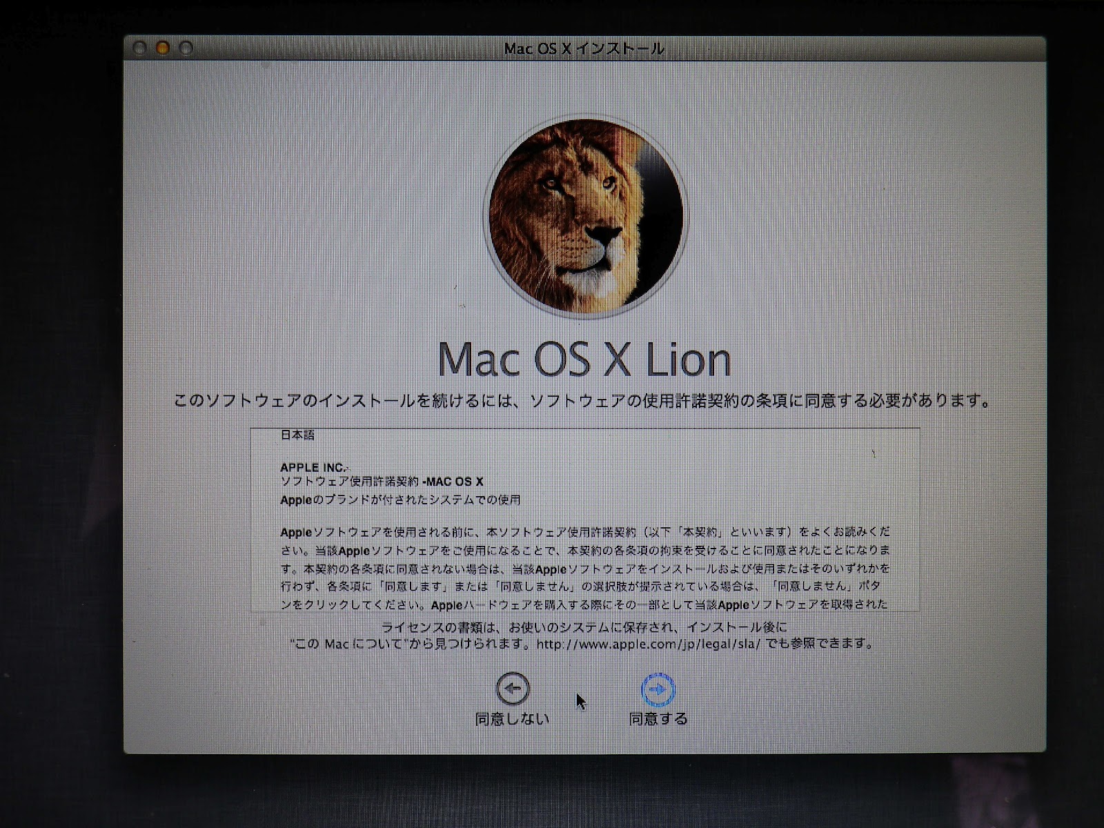Image resolution: width=1104 pixels, height=828 pixels.
Task: Click the 'Mac OS X Lion' heading text
Action: tap(584, 359)
